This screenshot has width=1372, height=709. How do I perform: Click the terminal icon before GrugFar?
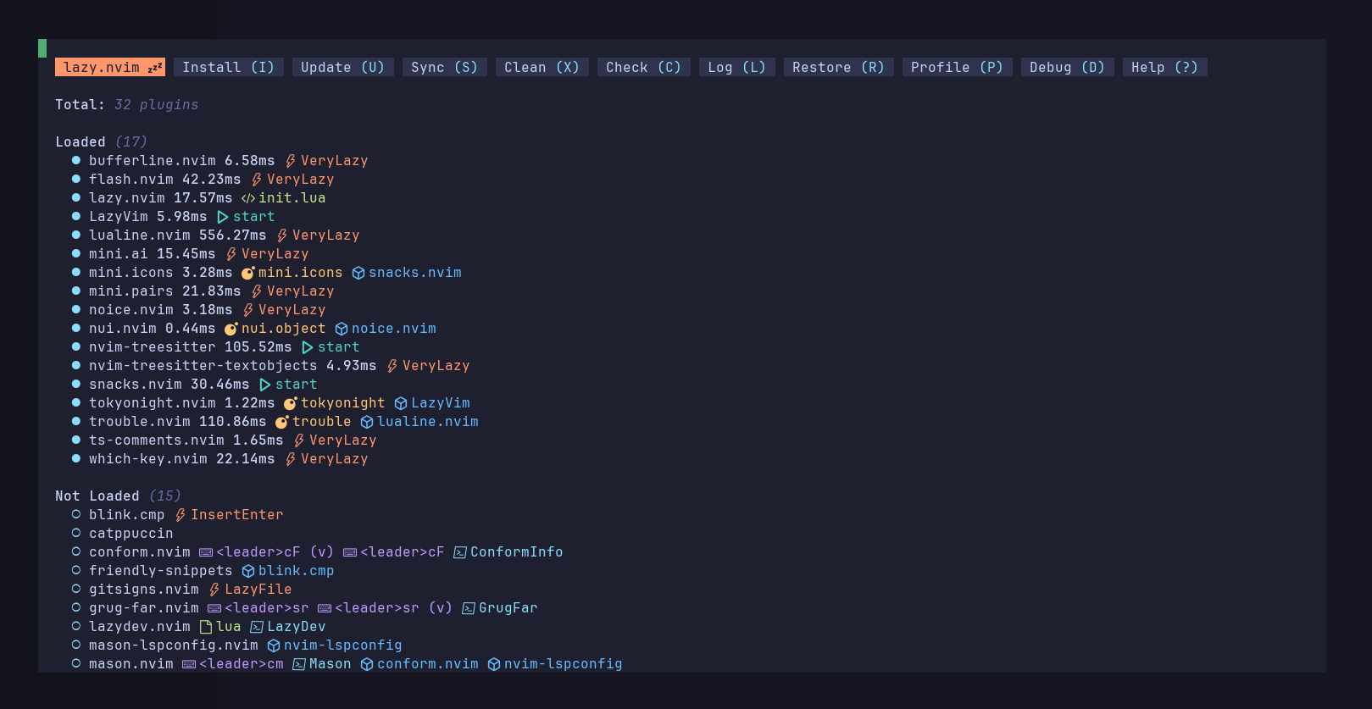click(469, 608)
